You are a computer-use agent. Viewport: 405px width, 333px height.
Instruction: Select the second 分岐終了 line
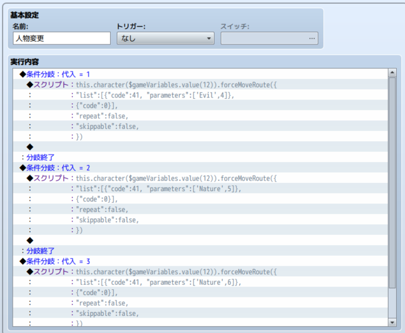201,251
